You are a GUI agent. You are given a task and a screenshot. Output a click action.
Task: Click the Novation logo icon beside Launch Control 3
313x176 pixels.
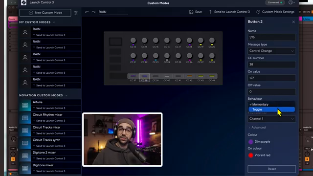[23, 2]
